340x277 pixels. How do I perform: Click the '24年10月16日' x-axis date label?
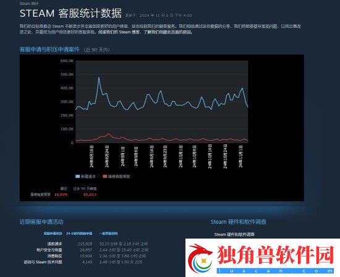pyautogui.click(x=210, y=156)
